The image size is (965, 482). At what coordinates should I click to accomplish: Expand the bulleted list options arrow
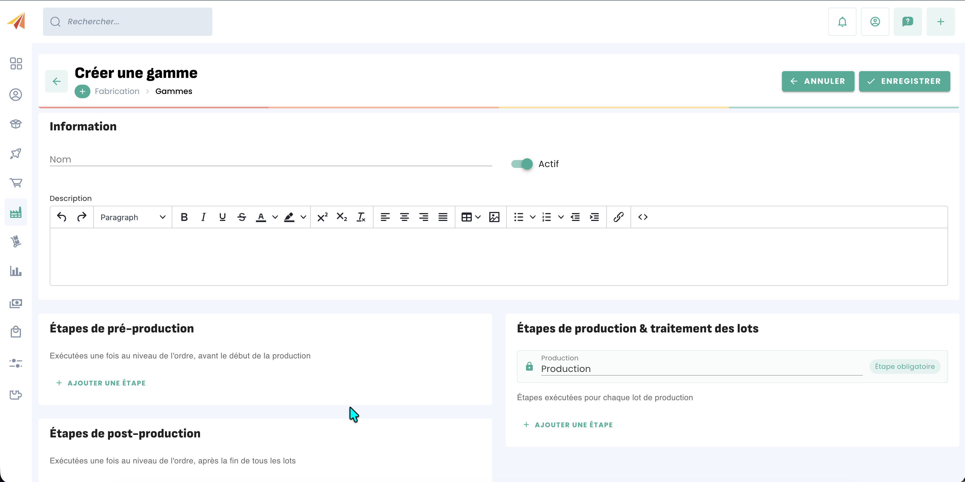[532, 217]
